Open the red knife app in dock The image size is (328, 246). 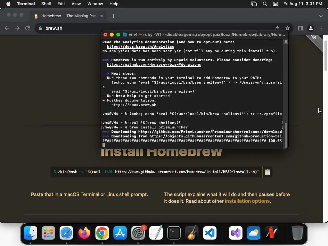pos(272,233)
